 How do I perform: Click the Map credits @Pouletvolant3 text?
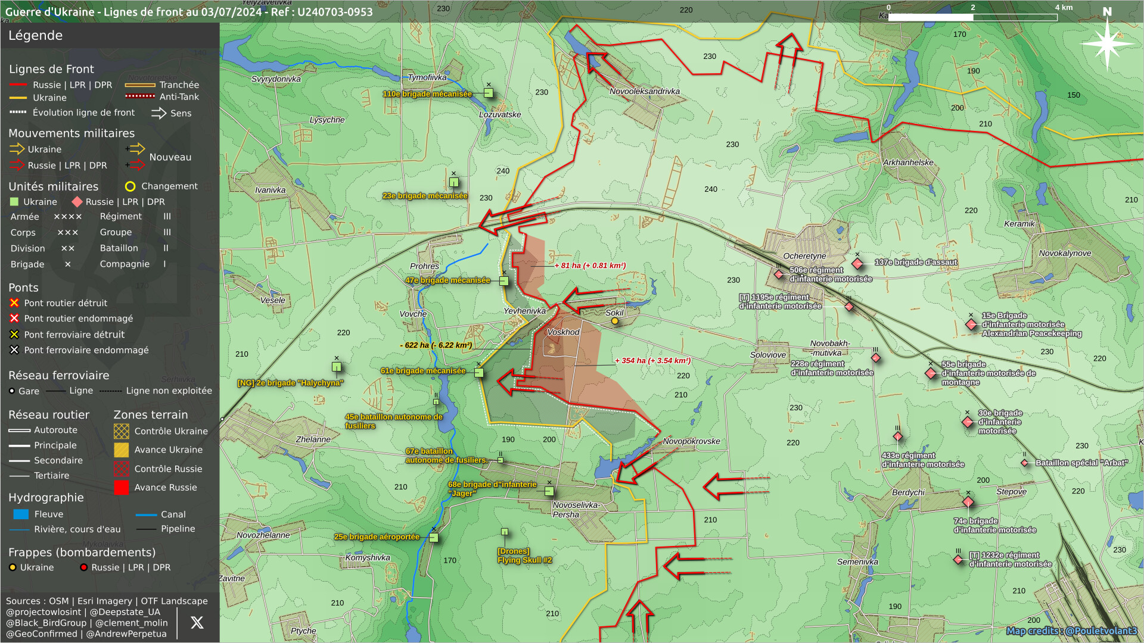pyautogui.click(x=1071, y=631)
